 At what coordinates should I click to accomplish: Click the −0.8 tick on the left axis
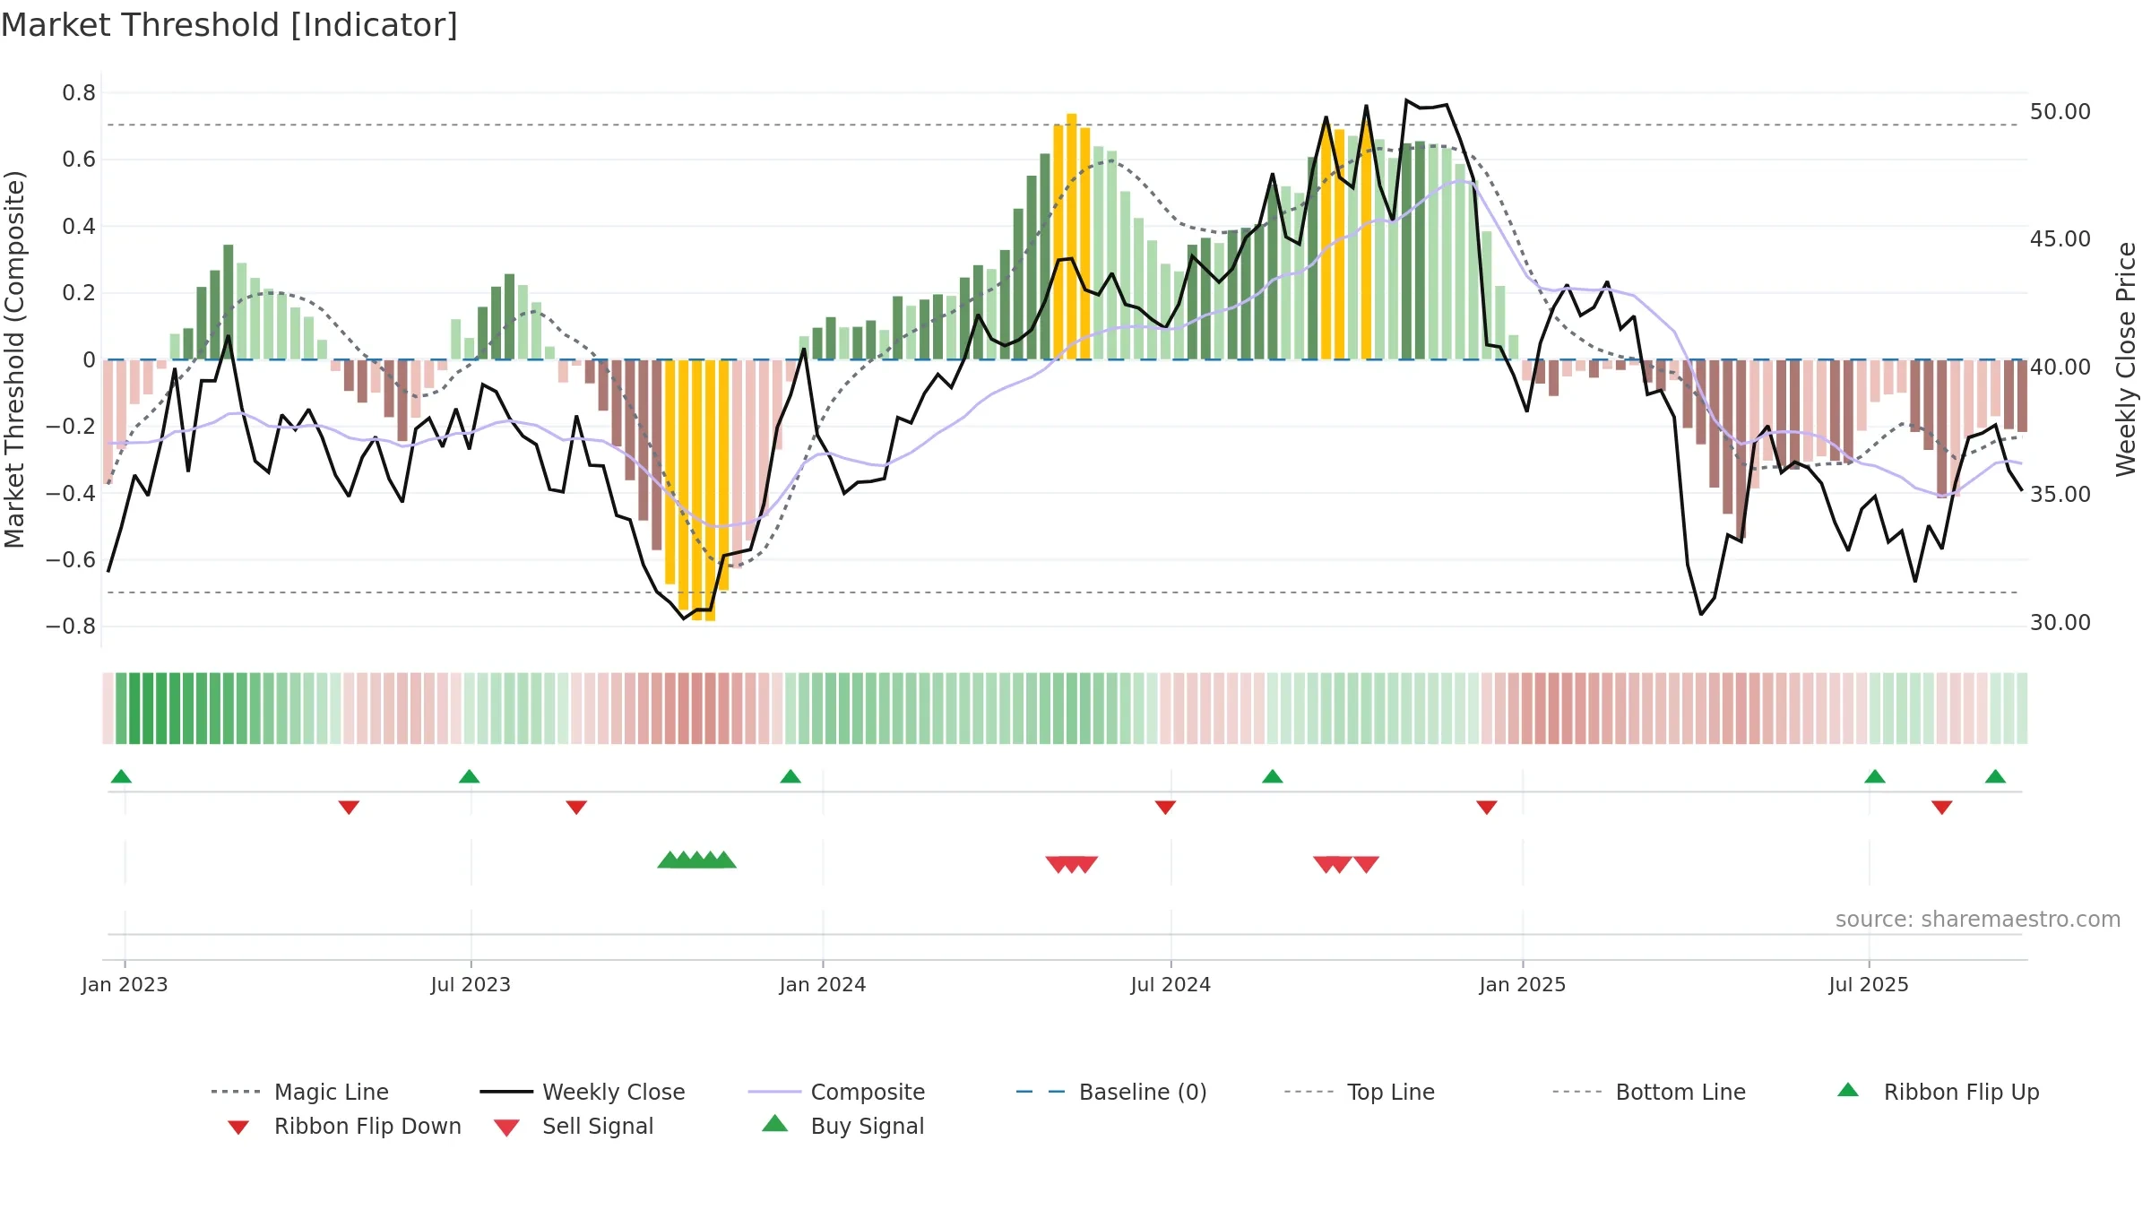(x=71, y=627)
